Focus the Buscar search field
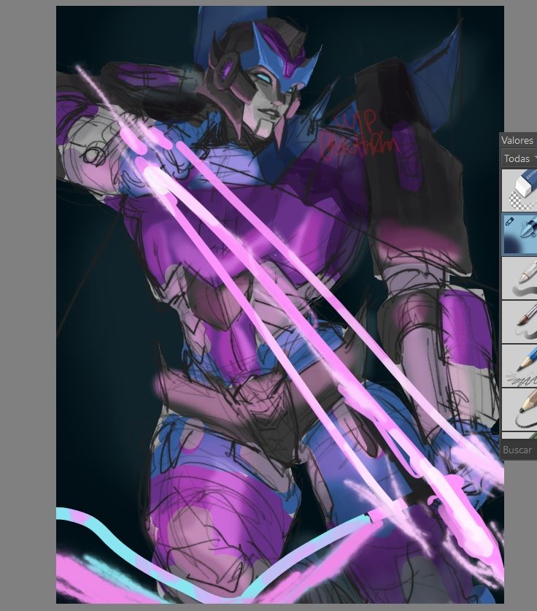 coord(519,450)
